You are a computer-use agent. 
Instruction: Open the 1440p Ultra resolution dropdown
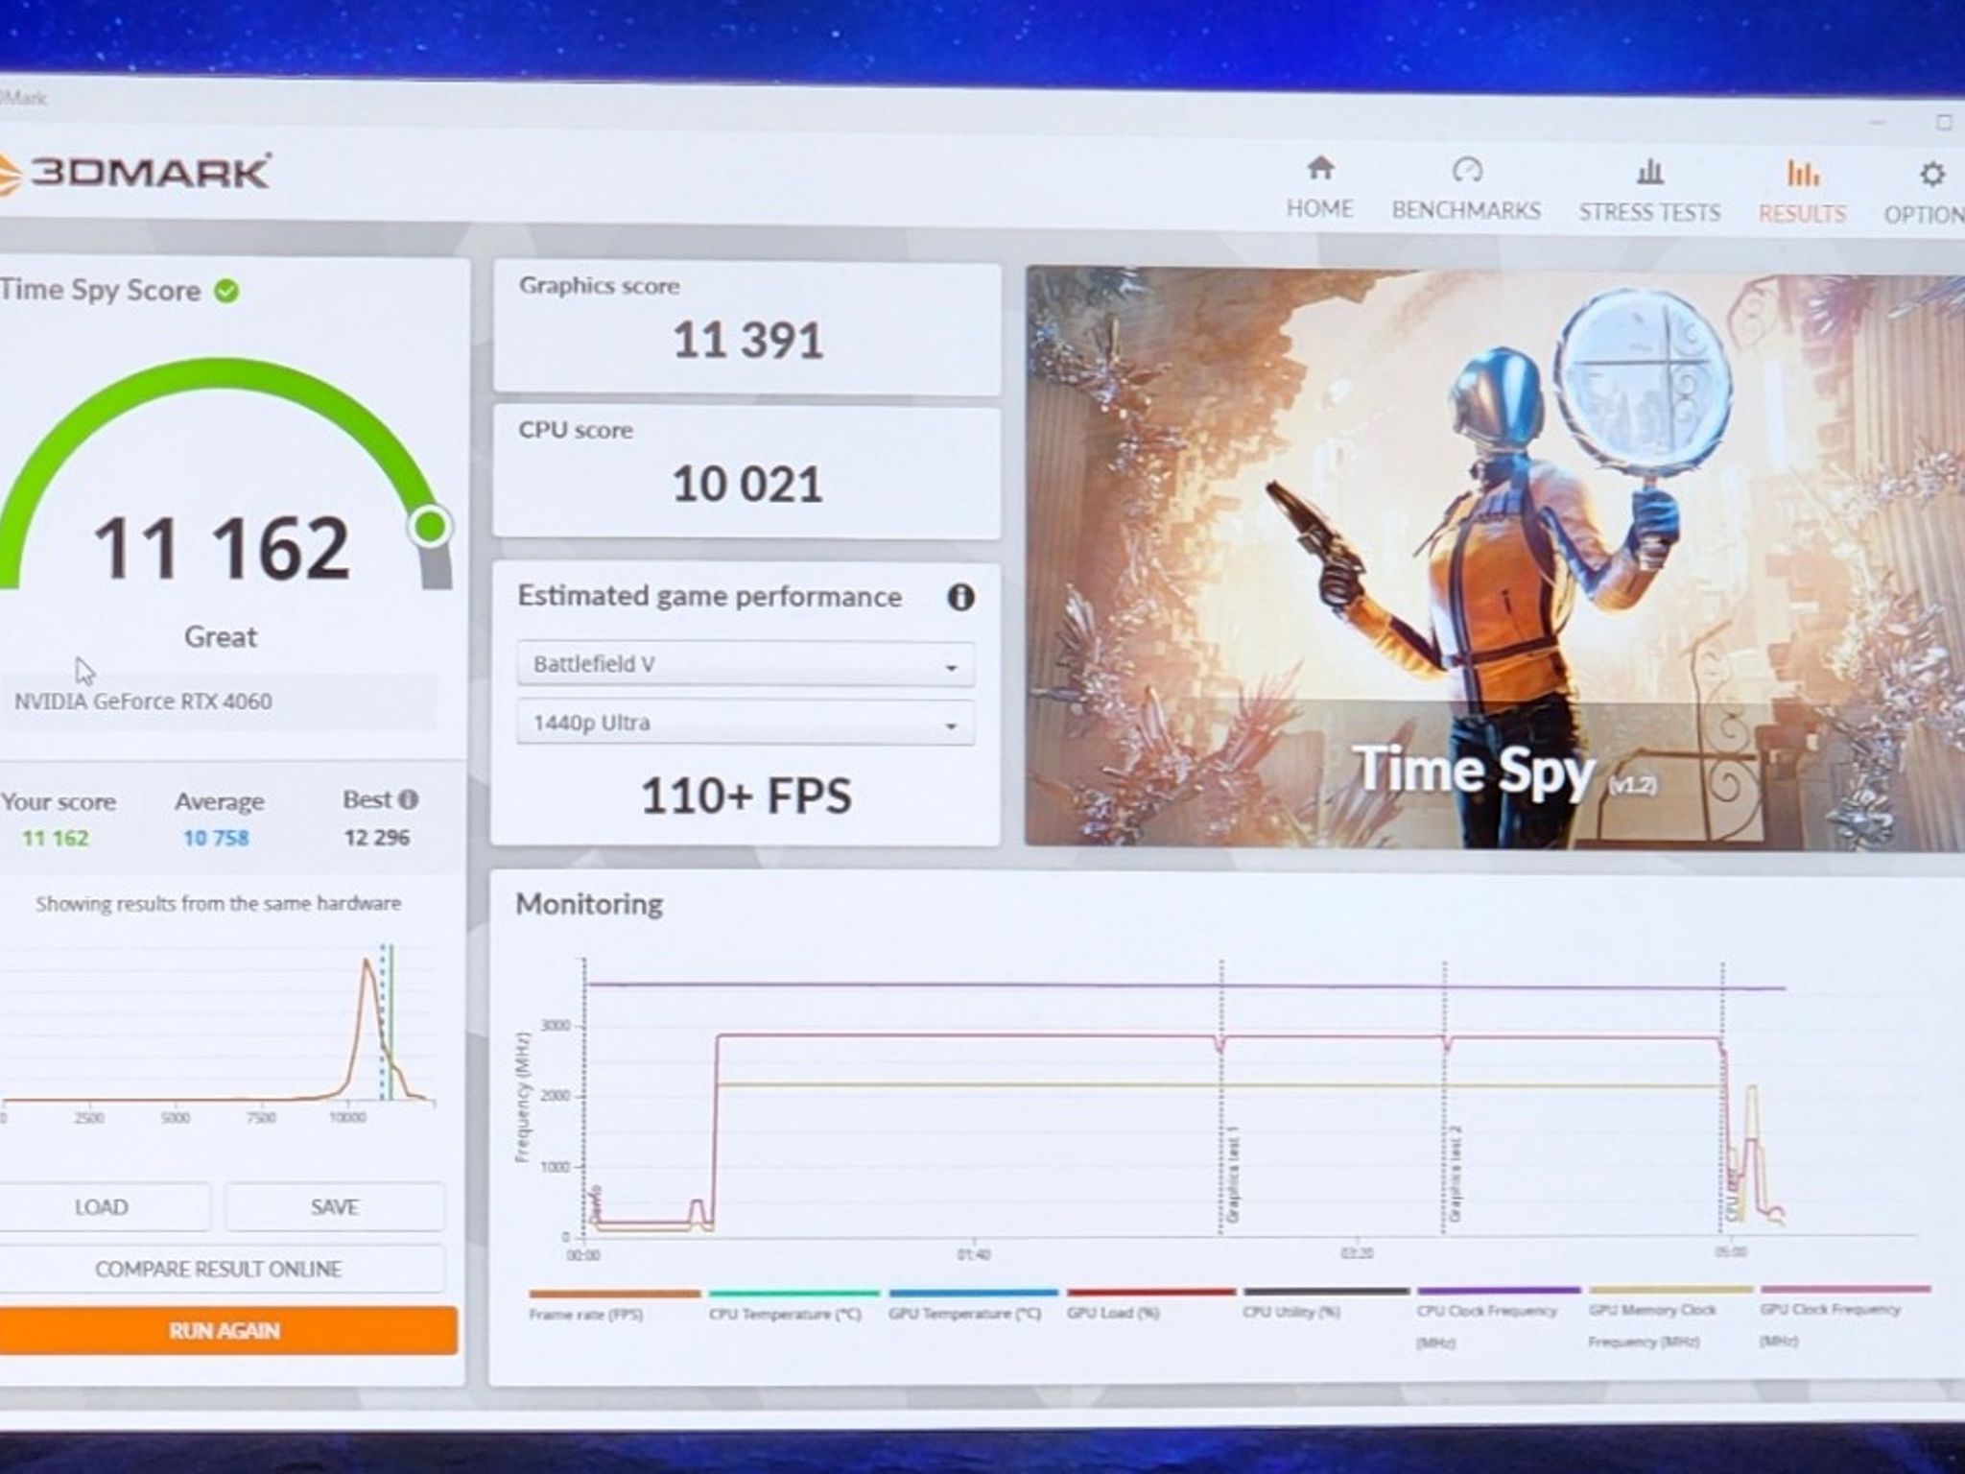[746, 723]
